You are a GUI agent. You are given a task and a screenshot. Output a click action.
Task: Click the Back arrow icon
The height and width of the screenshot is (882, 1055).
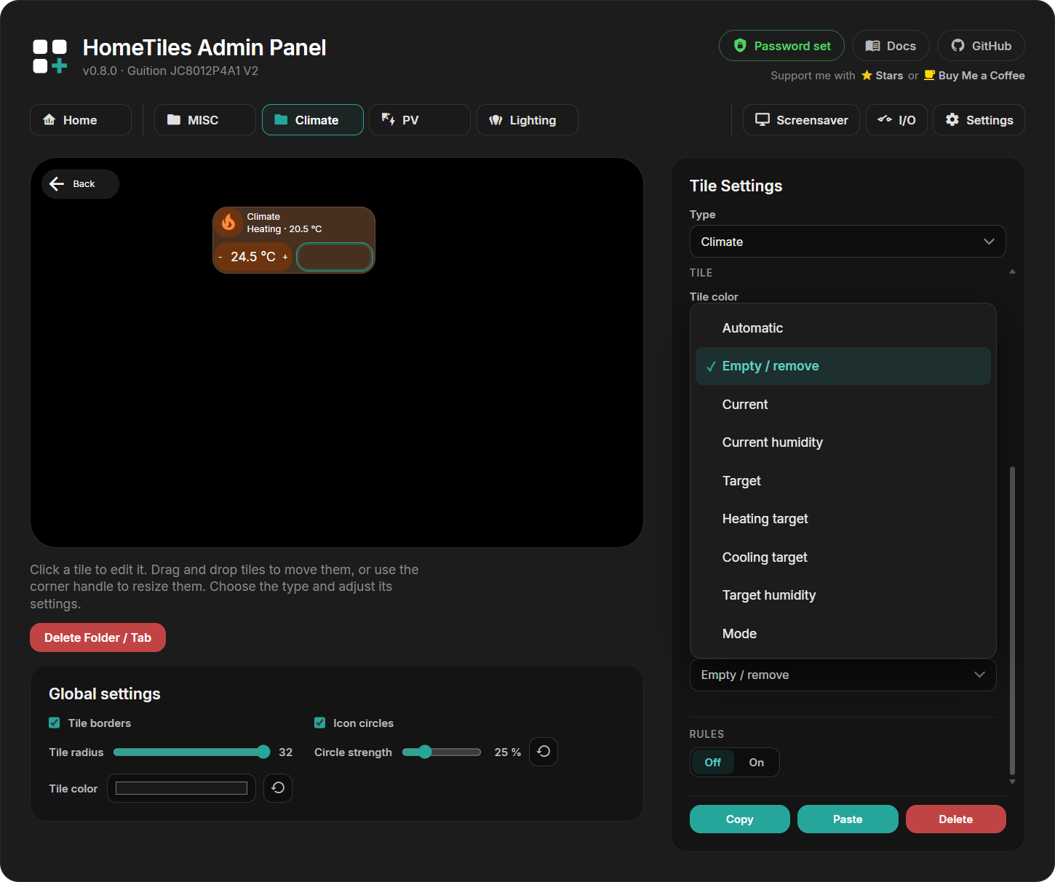tap(57, 184)
